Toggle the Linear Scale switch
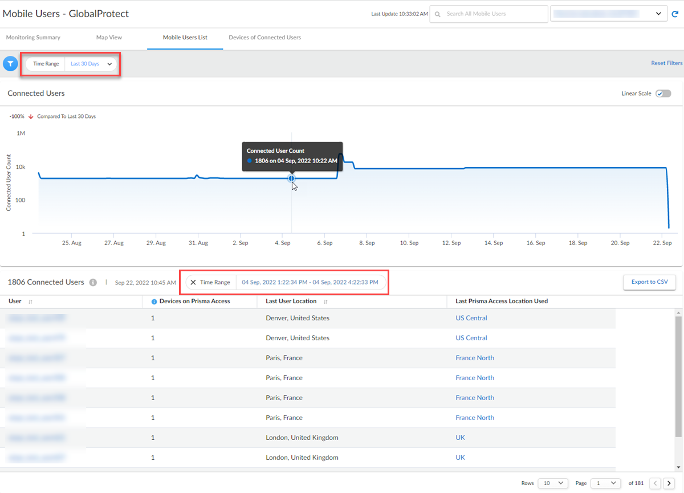The width and height of the screenshot is (684, 493). click(663, 93)
